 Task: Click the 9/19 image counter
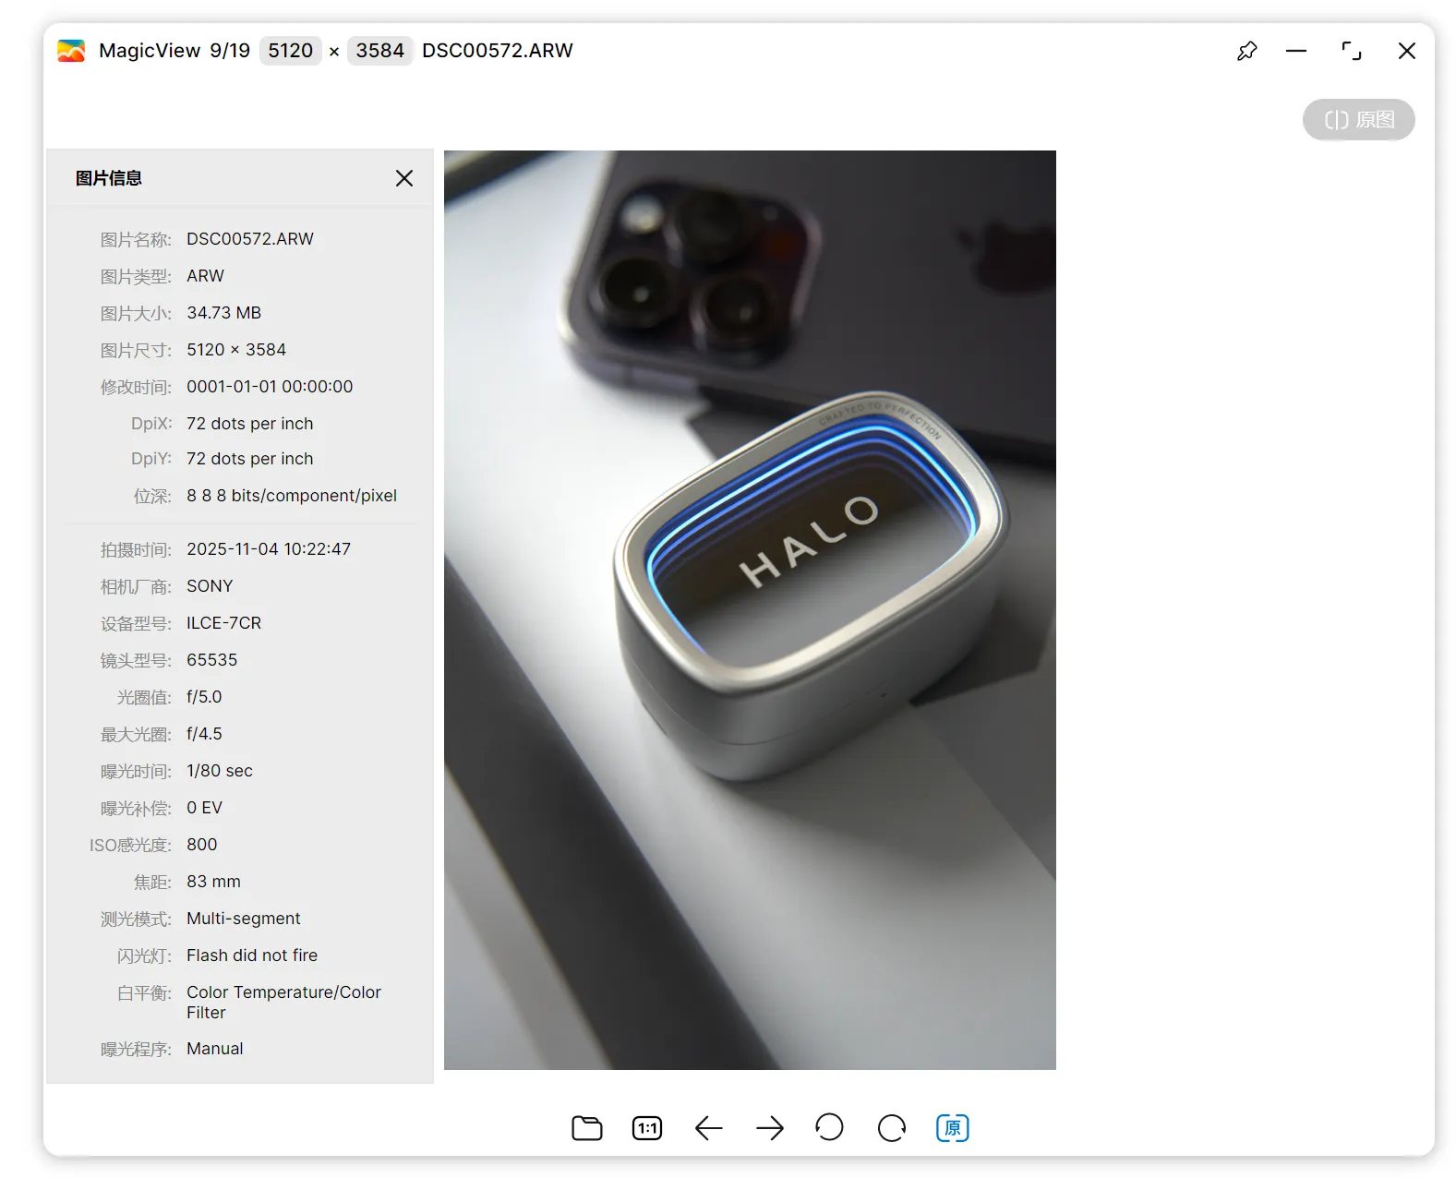230,51
